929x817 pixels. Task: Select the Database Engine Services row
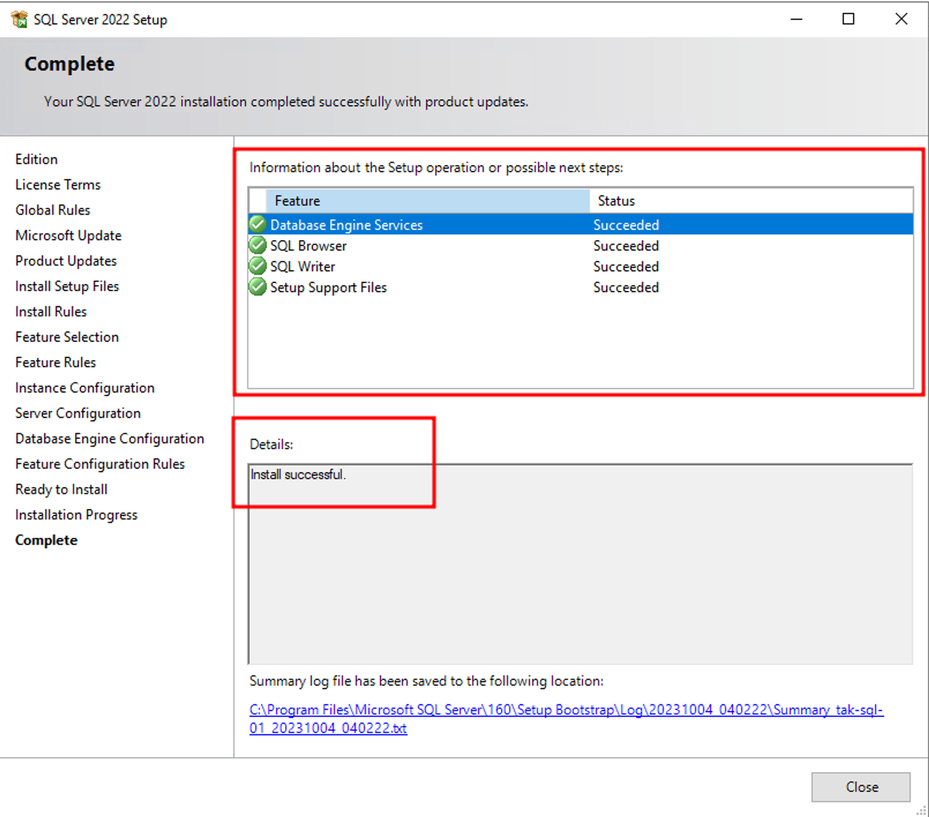[346, 225]
